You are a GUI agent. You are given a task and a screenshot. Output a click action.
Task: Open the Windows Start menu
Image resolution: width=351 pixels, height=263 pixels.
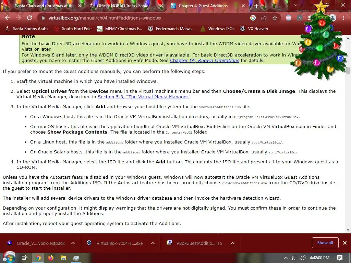tap(9, 258)
